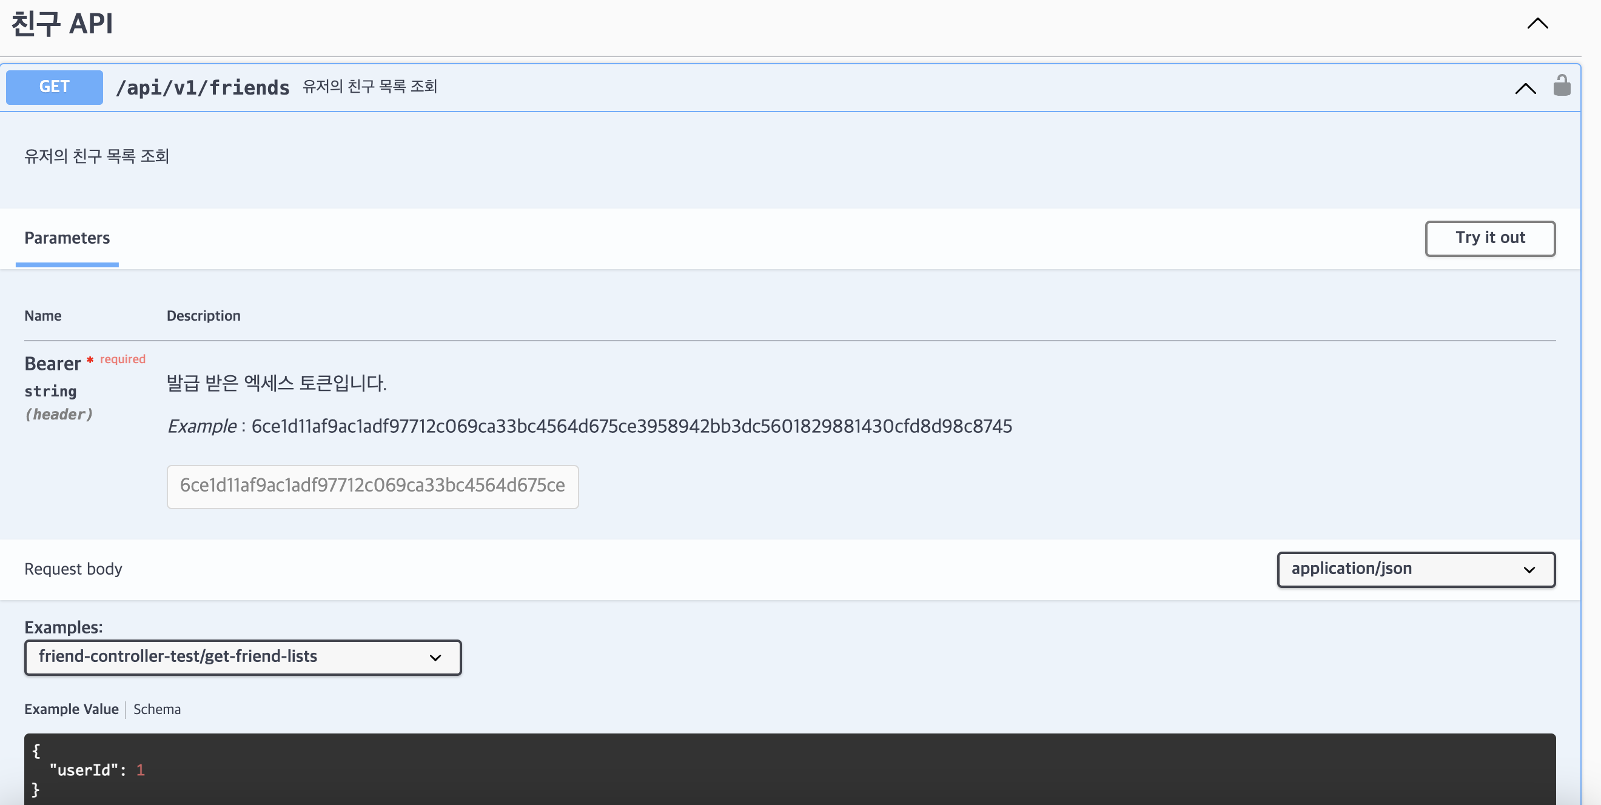This screenshot has width=1601, height=805.
Task: Switch to the Example Value tab
Action: point(72,709)
